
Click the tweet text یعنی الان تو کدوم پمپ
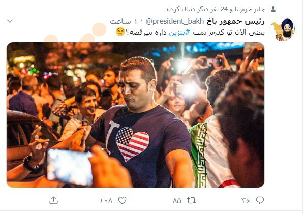point(229,33)
